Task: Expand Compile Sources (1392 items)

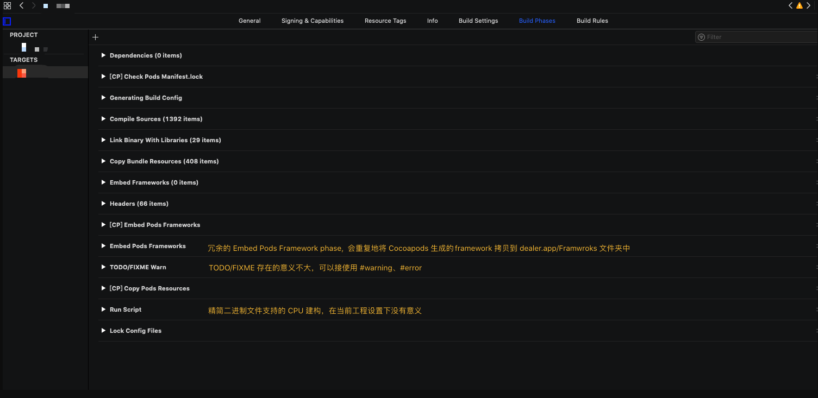Action: pyautogui.click(x=103, y=119)
